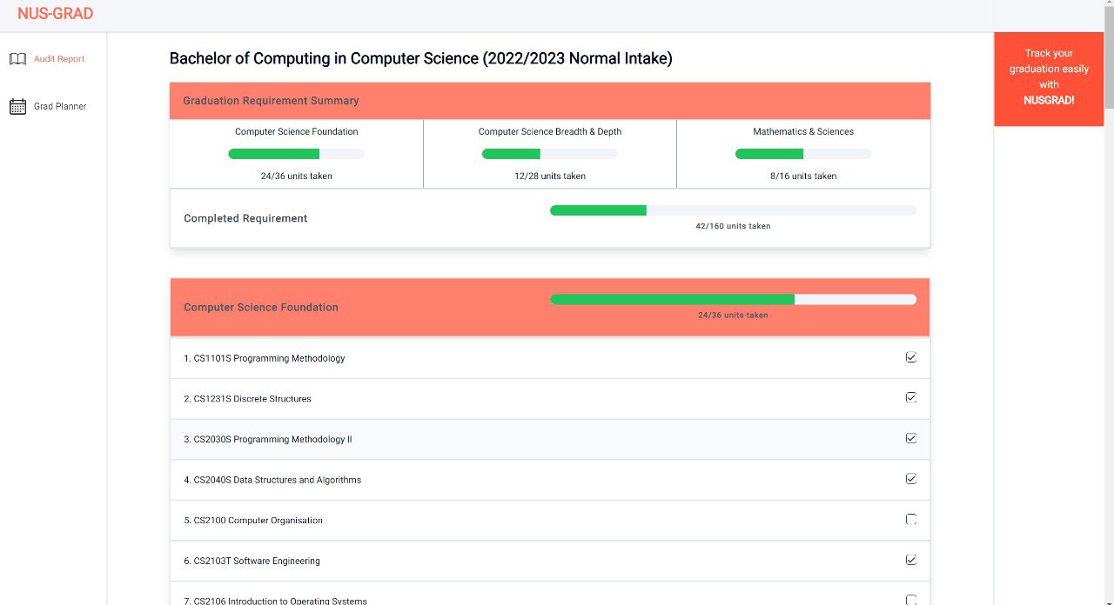The height and width of the screenshot is (605, 1114).
Task: Click the Computer Science Breadth & Depth label
Action: pos(550,132)
